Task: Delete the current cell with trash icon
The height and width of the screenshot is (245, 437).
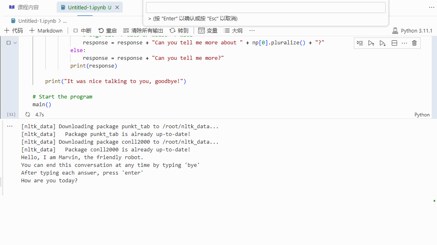Action: coord(414,43)
